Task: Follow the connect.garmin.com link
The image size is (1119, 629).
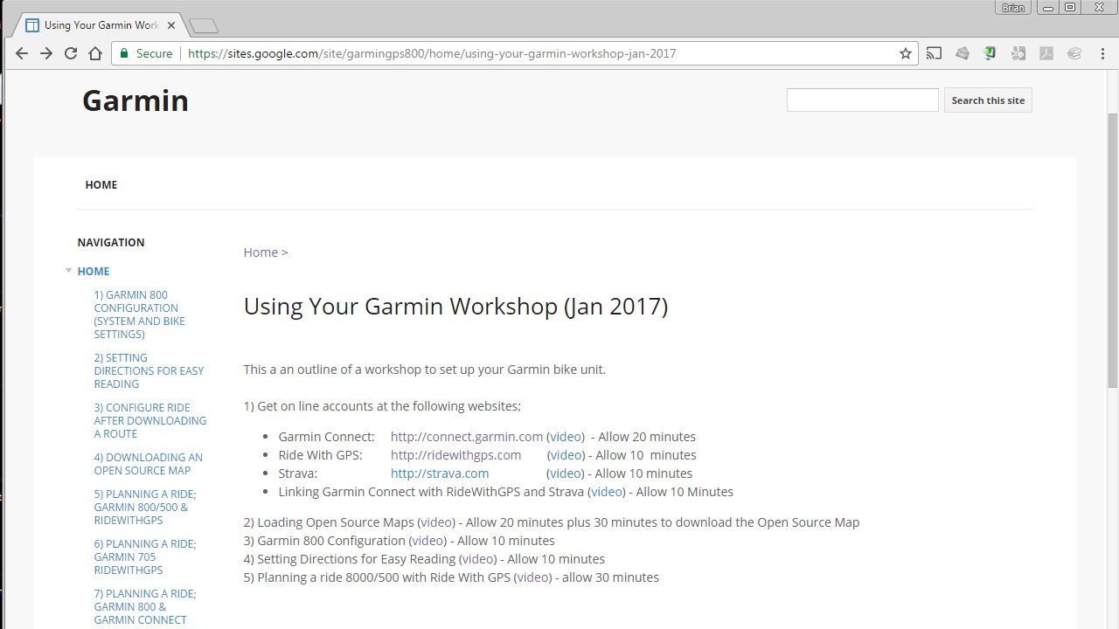Action: pyautogui.click(x=466, y=436)
